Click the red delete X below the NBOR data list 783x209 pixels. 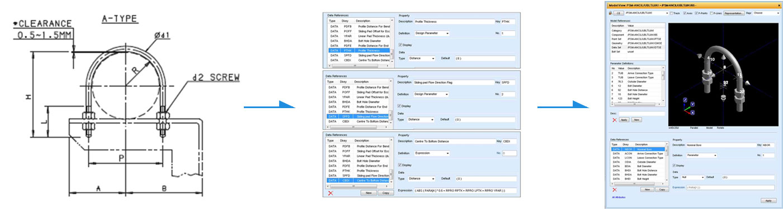pos(615,189)
